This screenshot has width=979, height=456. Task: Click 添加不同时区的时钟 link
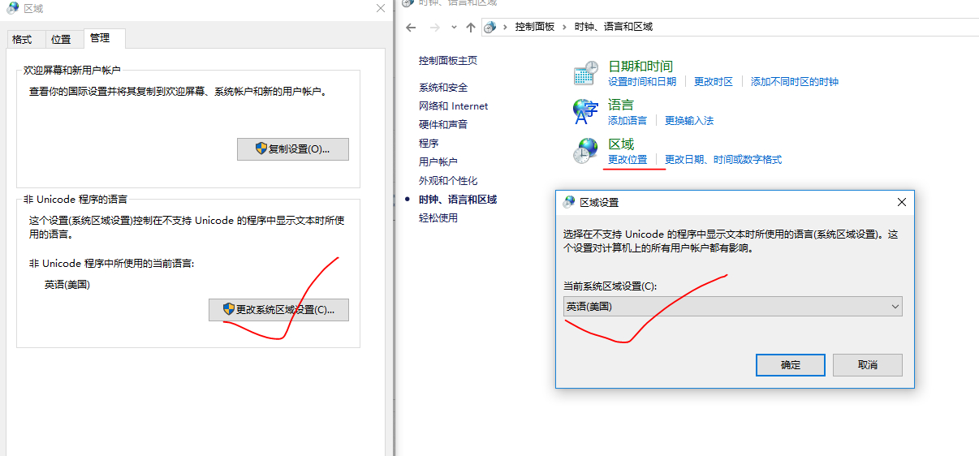point(795,82)
